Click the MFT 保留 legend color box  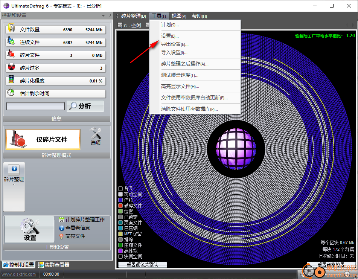[x=120, y=234]
